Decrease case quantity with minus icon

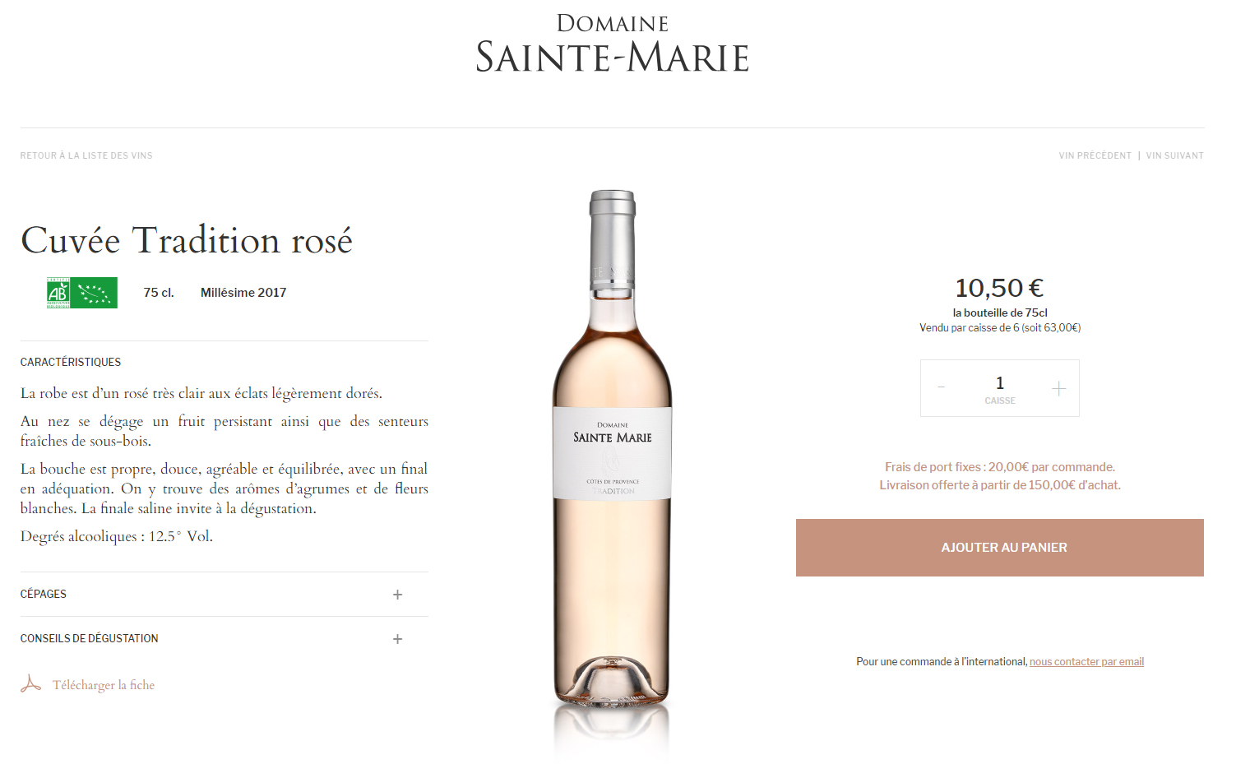[941, 387]
